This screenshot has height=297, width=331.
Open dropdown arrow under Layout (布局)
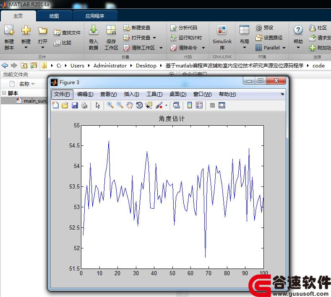(244, 48)
